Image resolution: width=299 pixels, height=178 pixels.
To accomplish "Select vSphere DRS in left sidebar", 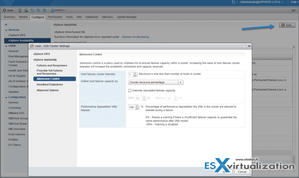I will coord(17,35).
